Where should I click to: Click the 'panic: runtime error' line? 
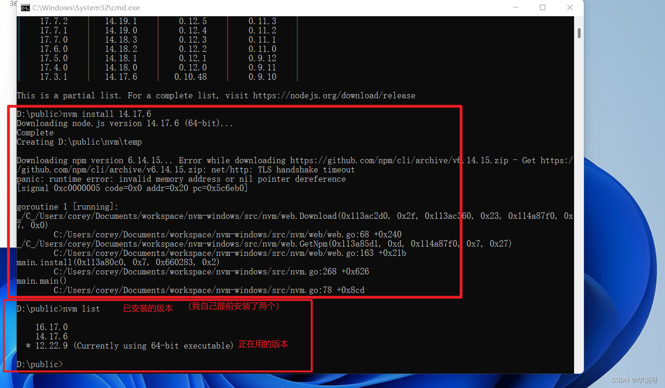pos(181,179)
